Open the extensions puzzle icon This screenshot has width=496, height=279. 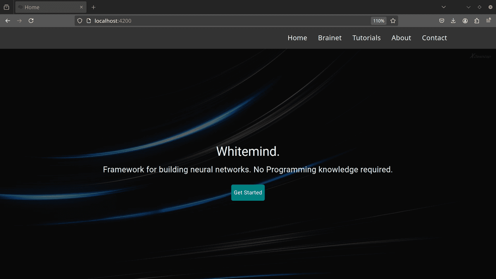pos(477,21)
